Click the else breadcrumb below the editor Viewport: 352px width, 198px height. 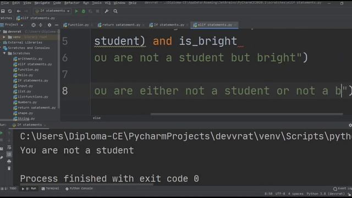click(97, 118)
